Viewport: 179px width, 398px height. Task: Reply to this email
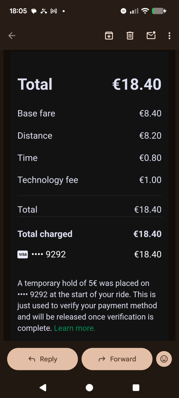(x=42, y=359)
